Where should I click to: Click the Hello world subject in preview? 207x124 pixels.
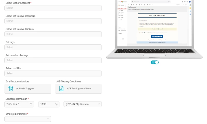coord(132,7)
